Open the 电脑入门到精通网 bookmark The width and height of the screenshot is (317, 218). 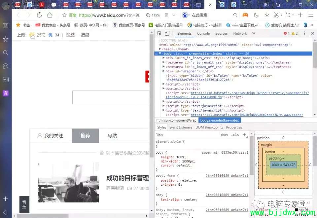point(166,25)
